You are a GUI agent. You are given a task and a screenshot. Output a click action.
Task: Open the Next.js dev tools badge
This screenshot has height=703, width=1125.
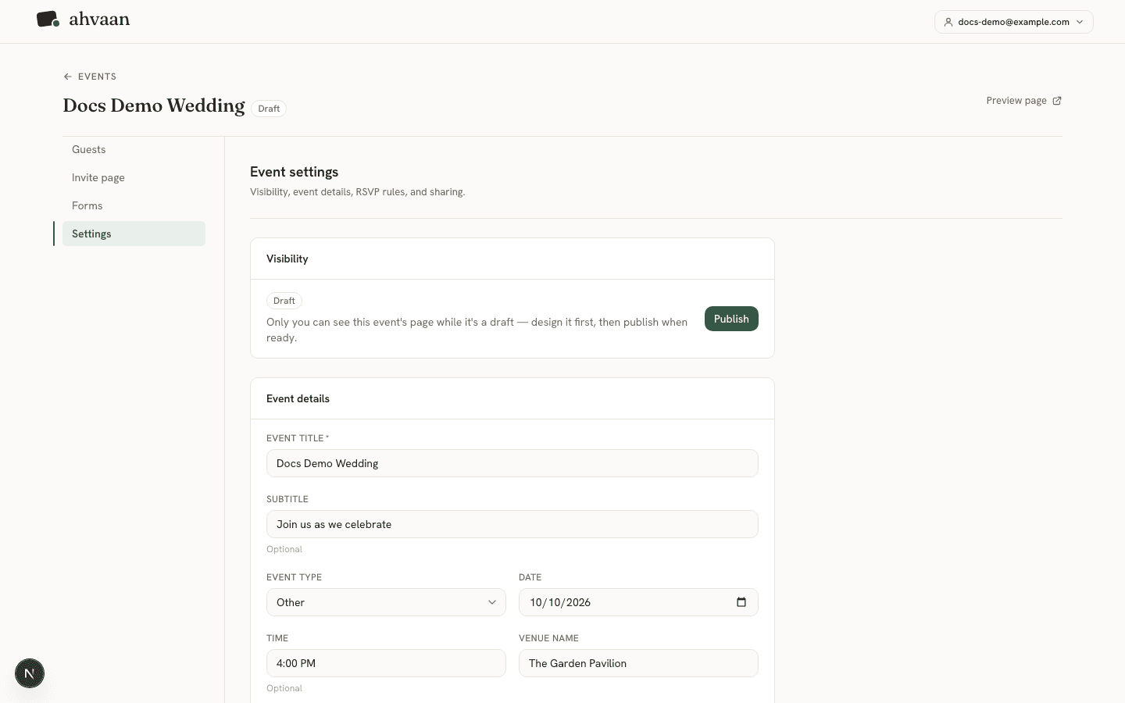30,673
